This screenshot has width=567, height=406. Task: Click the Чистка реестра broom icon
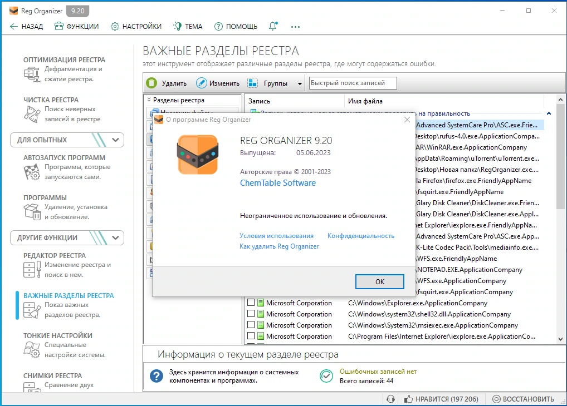(32, 114)
